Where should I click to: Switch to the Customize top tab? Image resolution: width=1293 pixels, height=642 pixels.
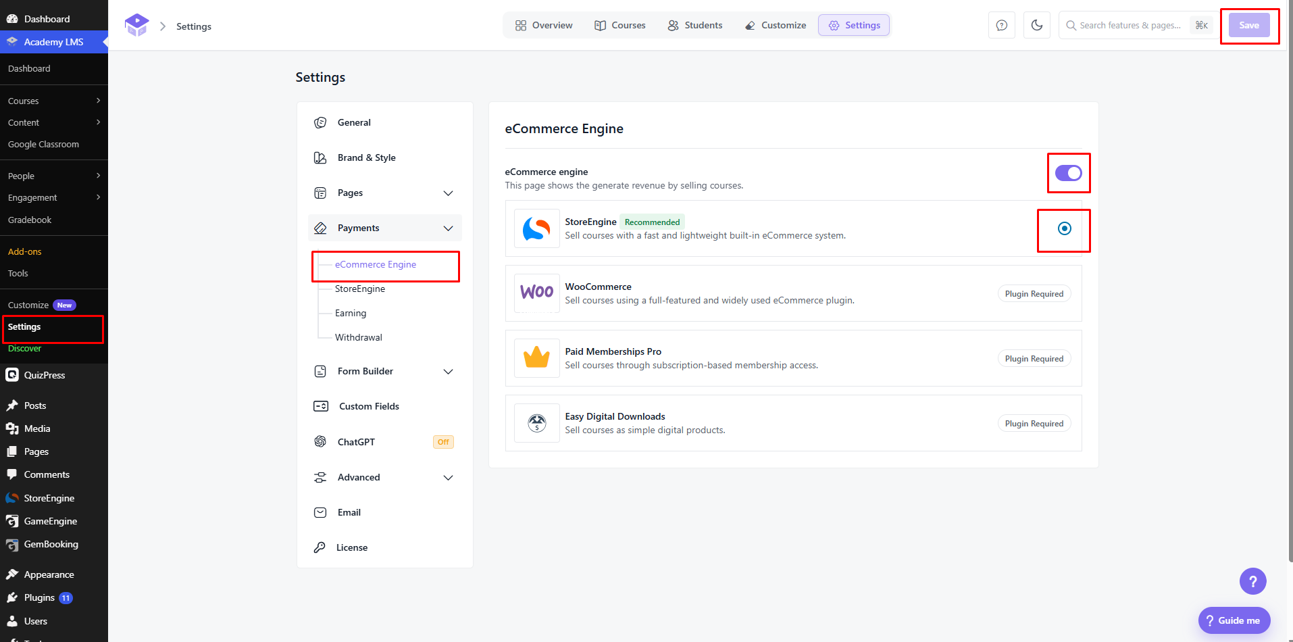[x=776, y=25]
